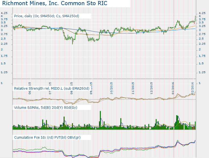Click the left axis 1.25 price label
This screenshot has width=209, height=158.
coord(4,72)
